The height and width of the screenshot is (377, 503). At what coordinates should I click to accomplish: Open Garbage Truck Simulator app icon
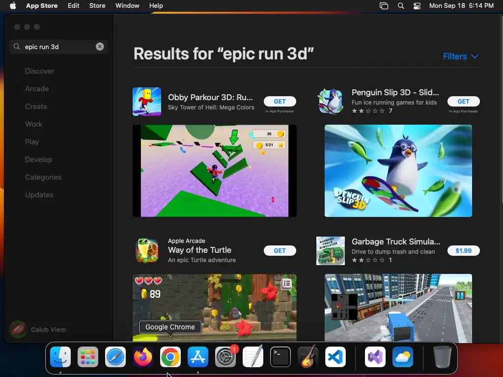coord(331,251)
